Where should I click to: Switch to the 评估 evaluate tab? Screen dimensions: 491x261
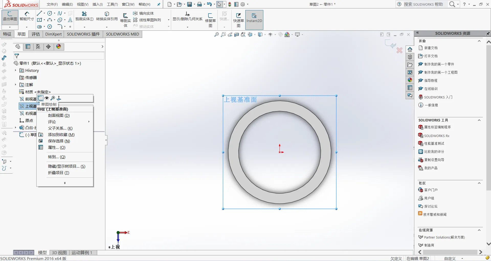(x=36, y=34)
